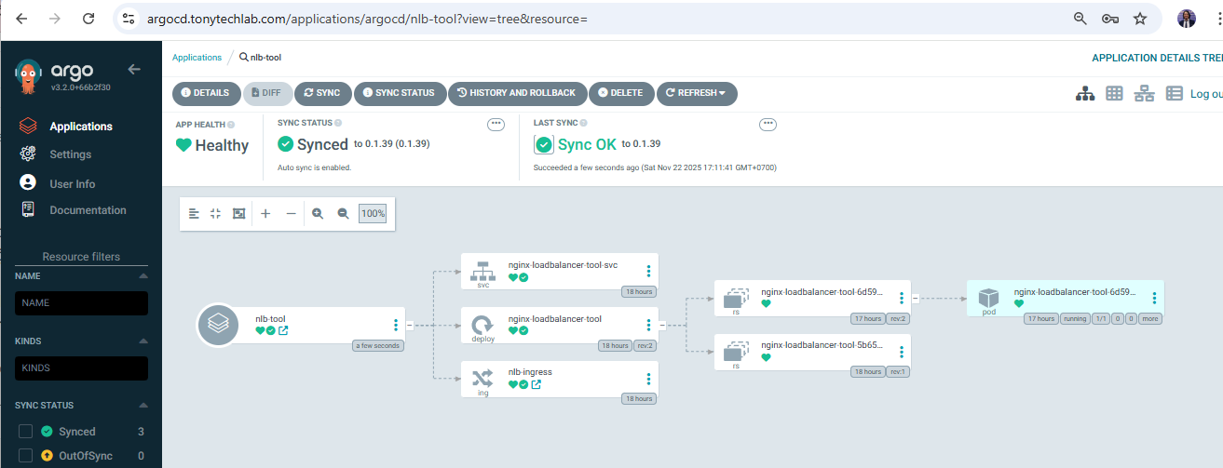
Task: Switch to the pods grid view icon
Action: (1114, 93)
